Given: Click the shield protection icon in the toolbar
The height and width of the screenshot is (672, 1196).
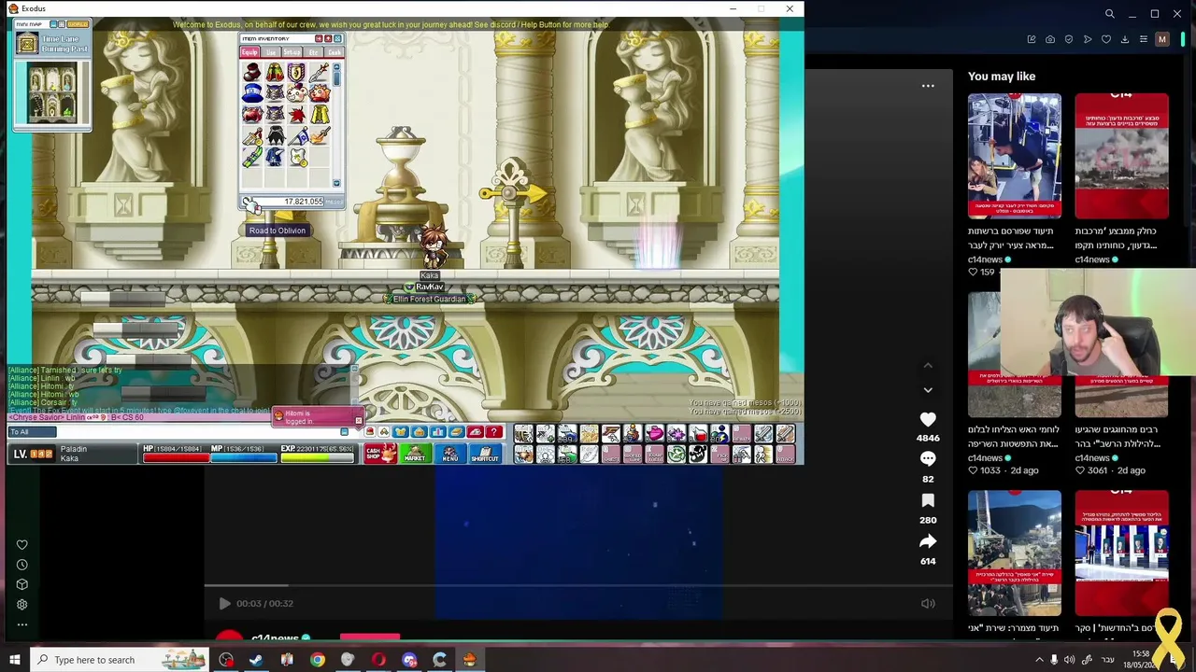Looking at the screenshot, I should click(1069, 39).
